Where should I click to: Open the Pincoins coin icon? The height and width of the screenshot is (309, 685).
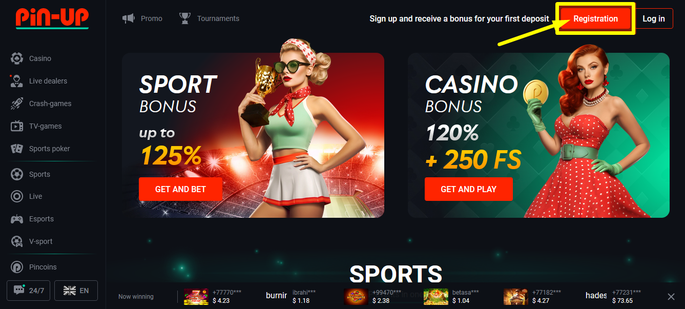[17, 267]
